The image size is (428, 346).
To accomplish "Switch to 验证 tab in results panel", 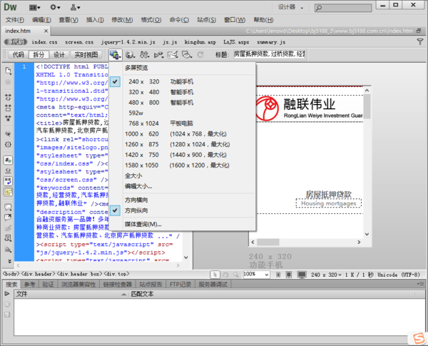I will [48, 285].
